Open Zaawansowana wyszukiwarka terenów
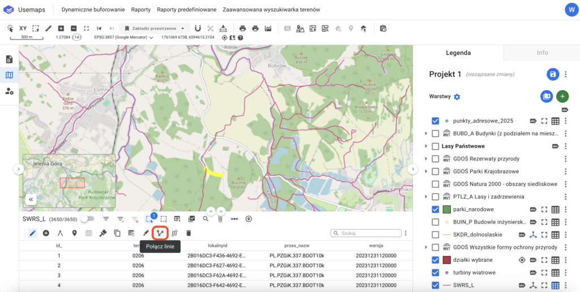This screenshot has width=580, height=292. pos(271,10)
